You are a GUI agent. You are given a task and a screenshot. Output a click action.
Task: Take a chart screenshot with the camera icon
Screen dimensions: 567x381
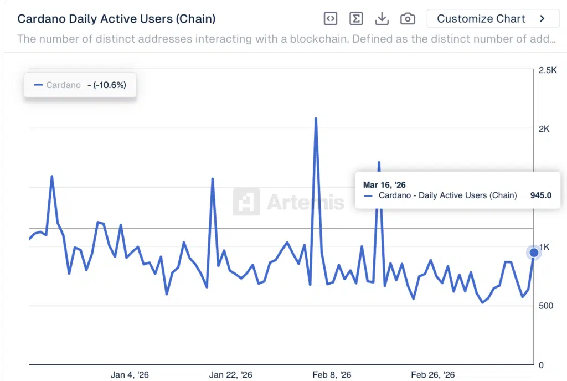(408, 18)
